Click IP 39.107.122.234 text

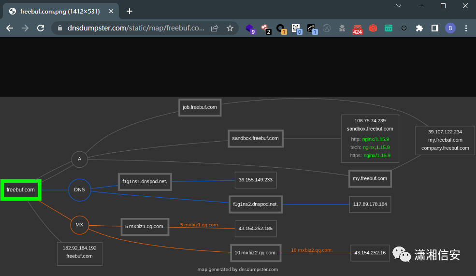[x=445, y=132]
